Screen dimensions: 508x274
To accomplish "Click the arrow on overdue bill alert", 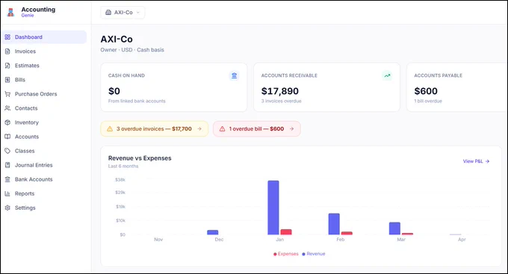I will tap(291, 129).
